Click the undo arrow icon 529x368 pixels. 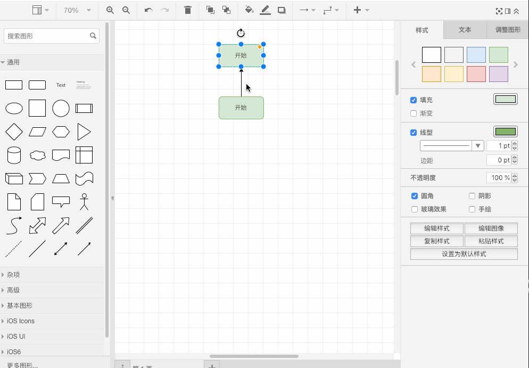click(x=148, y=10)
